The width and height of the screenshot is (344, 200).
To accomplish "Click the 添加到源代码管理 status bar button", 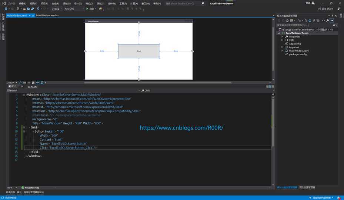I will tap(321, 198).
